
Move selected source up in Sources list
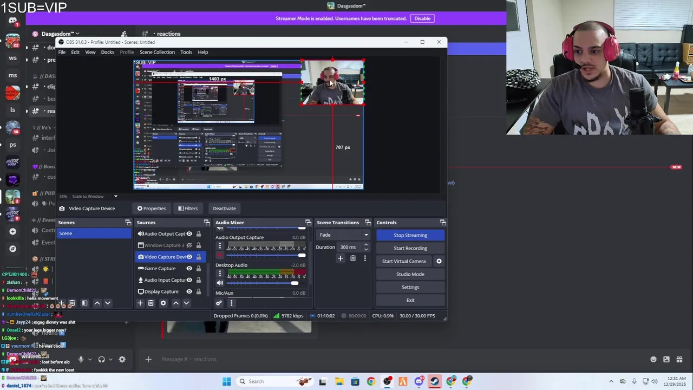(x=175, y=303)
